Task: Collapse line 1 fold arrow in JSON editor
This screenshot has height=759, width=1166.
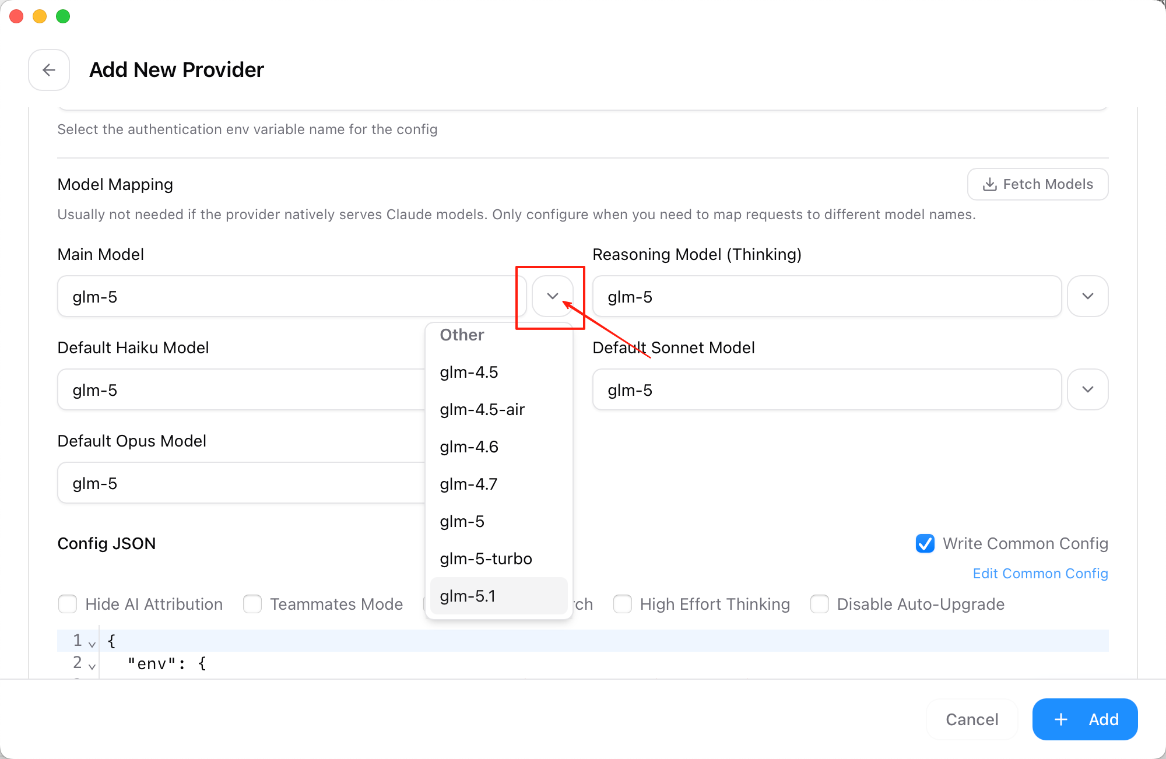Action: pyautogui.click(x=92, y=644)
